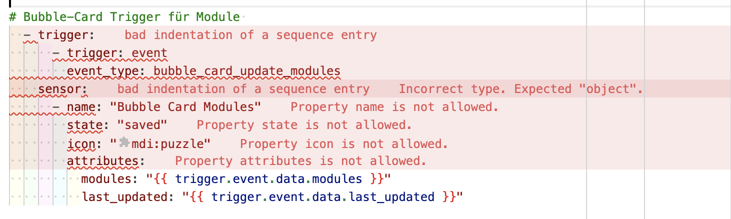Click the Property name is not allowed message

point(395,107)
